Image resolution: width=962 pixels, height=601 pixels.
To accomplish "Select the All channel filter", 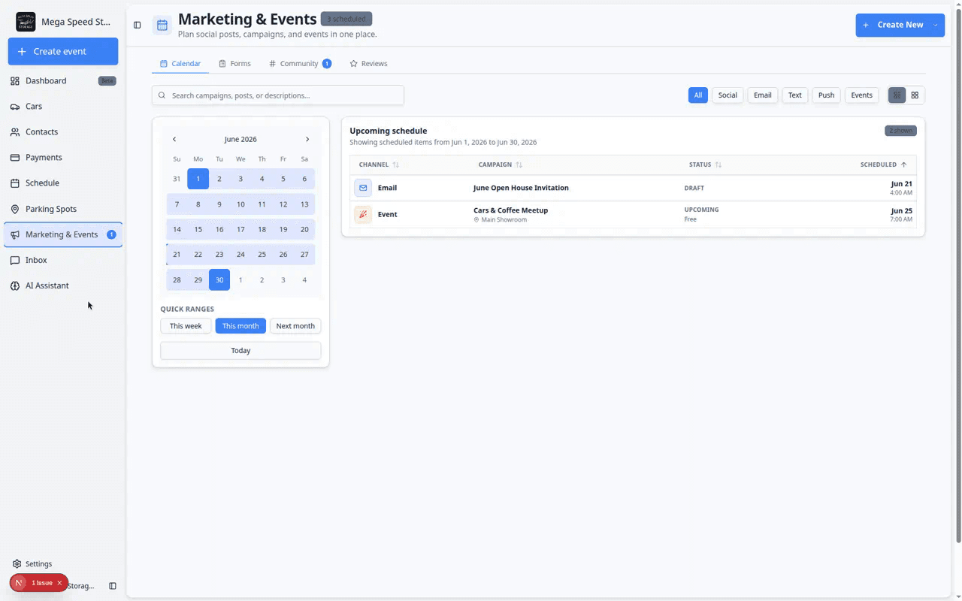I will click(698, 95).
